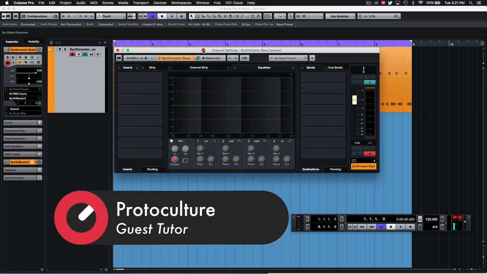Open the Devices menu
This screenshot has height=274, width=487.
tap(160, 3)
